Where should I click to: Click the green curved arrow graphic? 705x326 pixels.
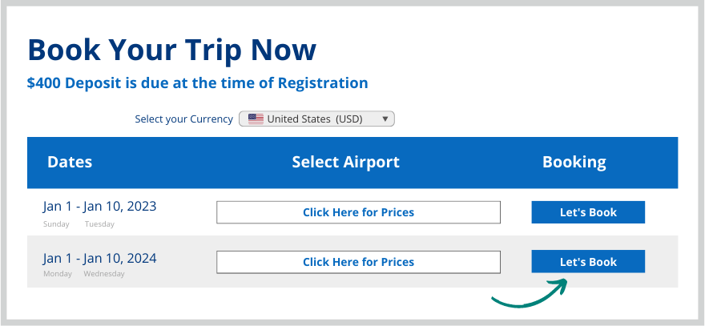click(530, 294)
